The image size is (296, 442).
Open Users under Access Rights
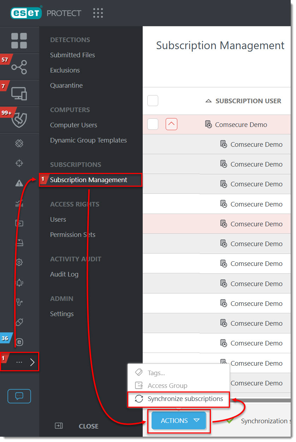(58, 219)
